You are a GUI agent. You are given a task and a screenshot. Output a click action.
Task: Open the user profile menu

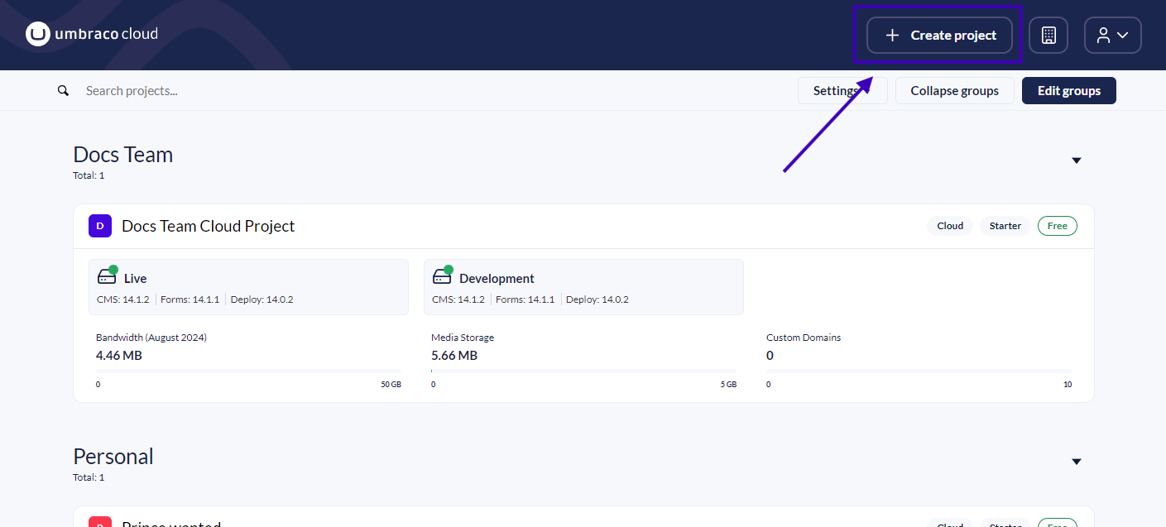1112,36
